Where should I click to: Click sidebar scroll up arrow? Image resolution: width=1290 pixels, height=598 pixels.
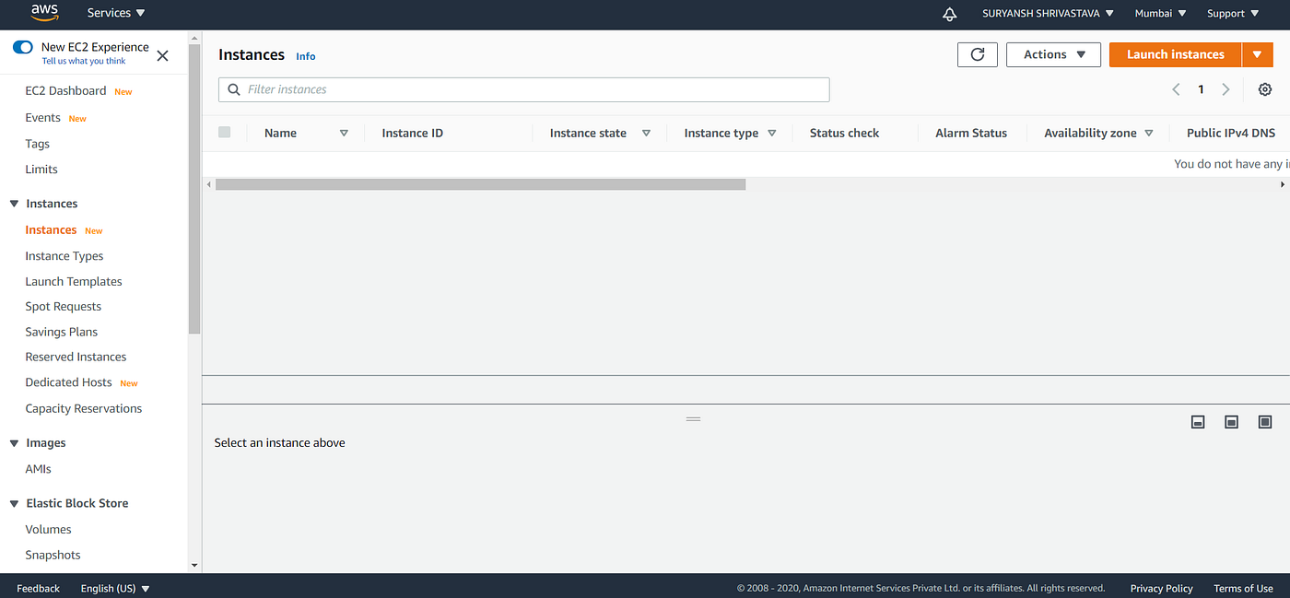point(193,38)
